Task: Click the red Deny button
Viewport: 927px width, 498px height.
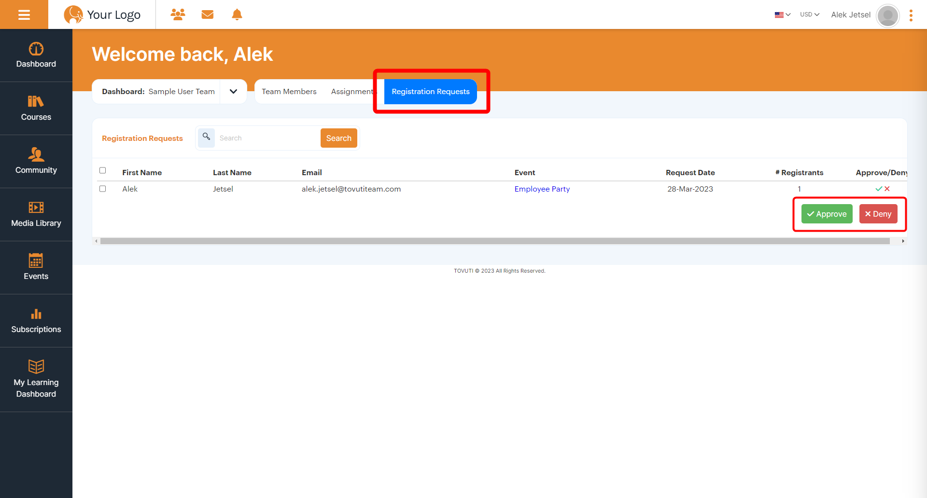Action: pyautogui.click(x=878, y=214)
